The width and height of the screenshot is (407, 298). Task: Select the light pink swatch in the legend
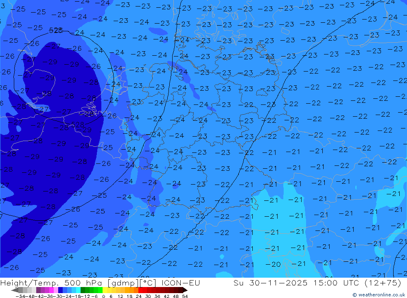(x=56, y=290)
